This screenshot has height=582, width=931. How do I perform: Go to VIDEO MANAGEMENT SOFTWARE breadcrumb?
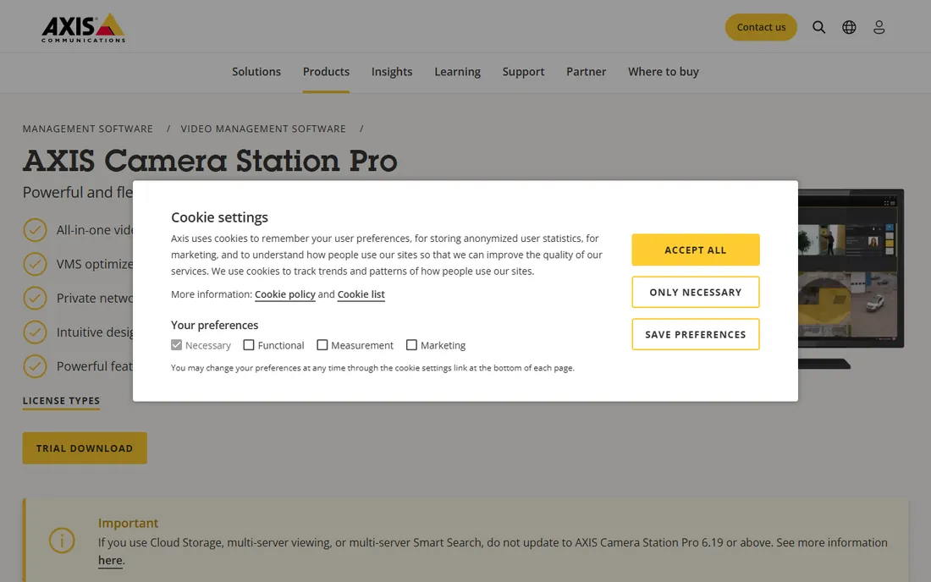point(263,129)
